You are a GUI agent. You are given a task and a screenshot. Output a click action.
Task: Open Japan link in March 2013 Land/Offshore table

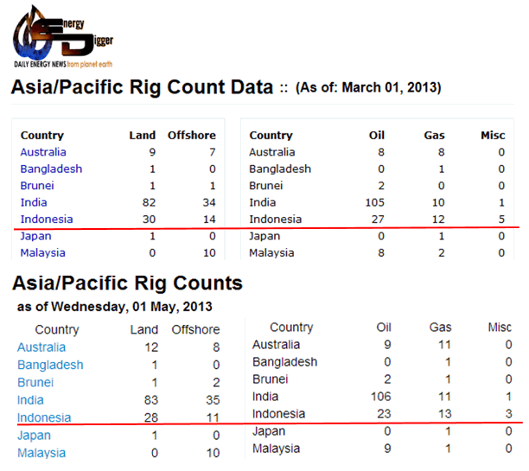click(x=35, y=236)
